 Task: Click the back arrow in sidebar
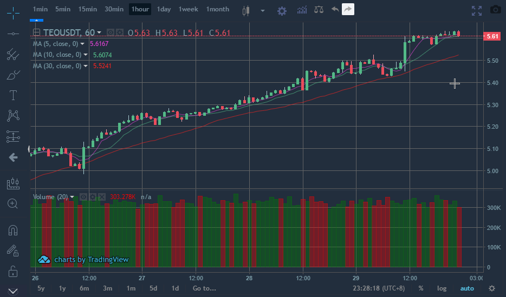tap(13, 157)
